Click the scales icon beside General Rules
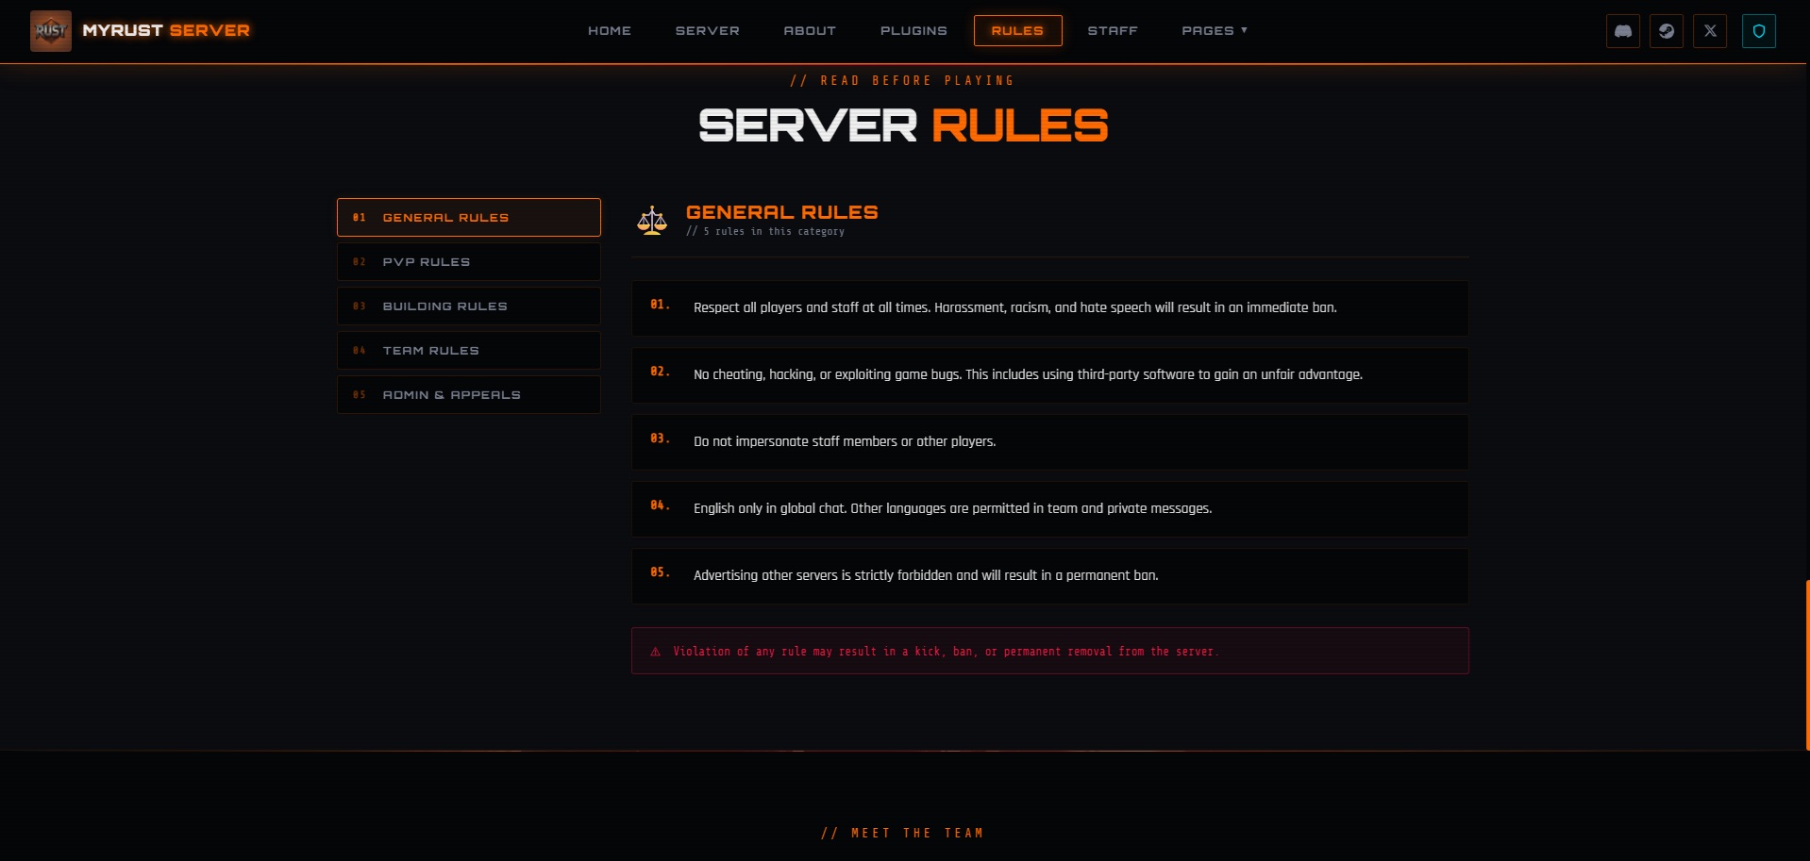Screen dimensions: 1810x861 [x=652, y=221]
